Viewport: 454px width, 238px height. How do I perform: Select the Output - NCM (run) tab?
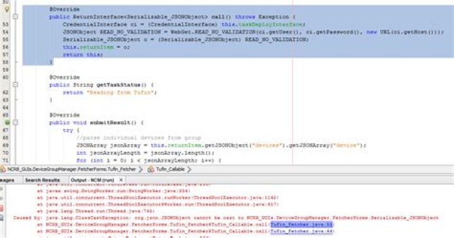click(x=93, y=180)
